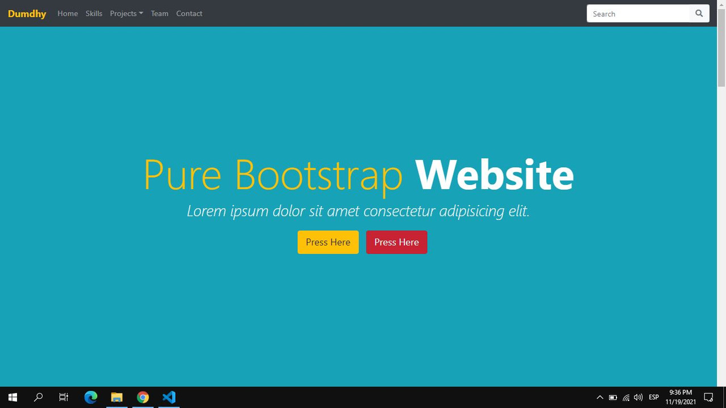Click the search magnifier icon in the navbar
726x408 pixels.
pos(699,13)
